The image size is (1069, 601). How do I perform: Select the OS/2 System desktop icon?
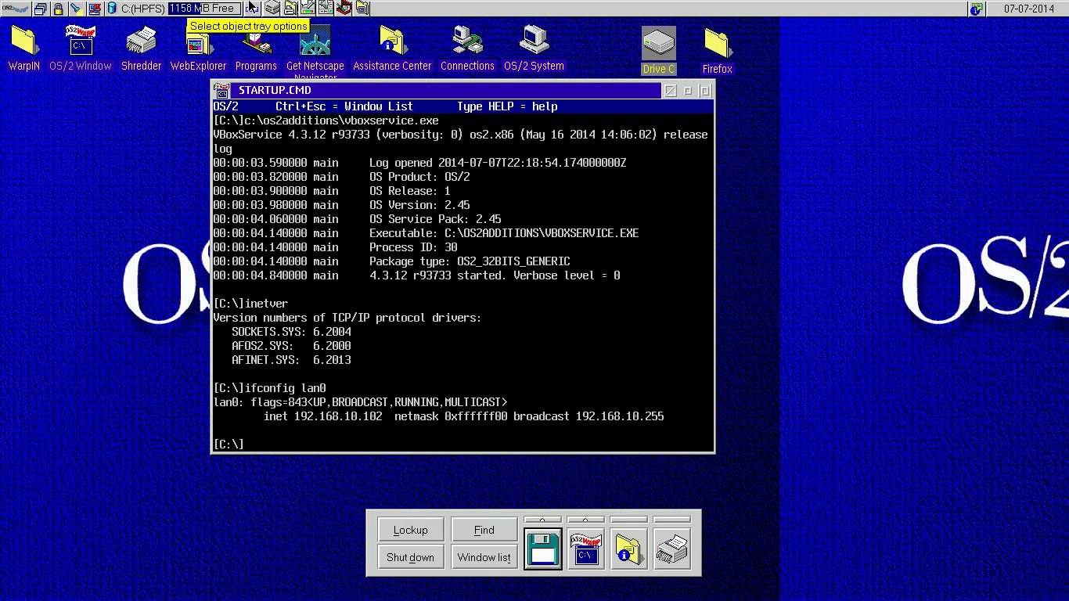pyautogui.click(x=534, y=49)
